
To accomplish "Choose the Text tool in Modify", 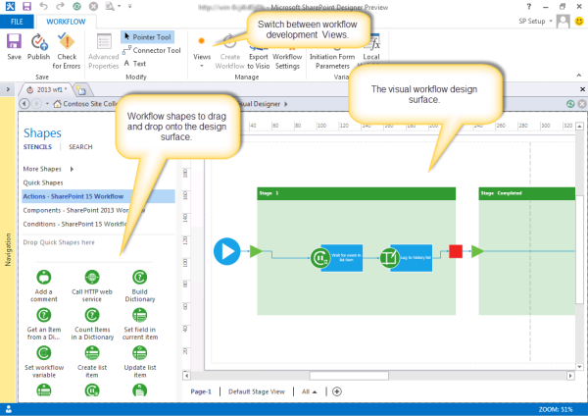I will pyautogui.click(x=135, y=64).
